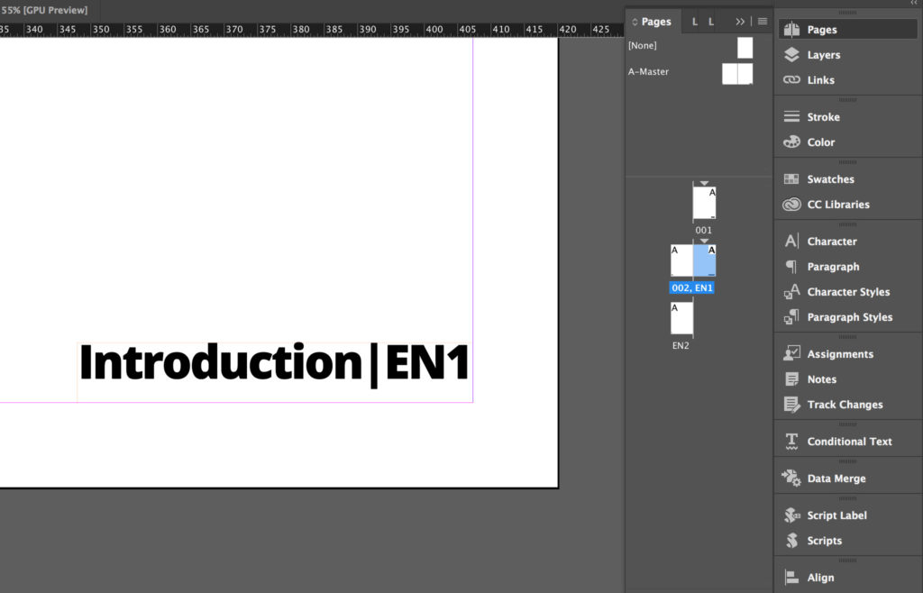This screenshot has height=593, width=923.
Task: Open the Swatches panel
Action: point(830,178)
